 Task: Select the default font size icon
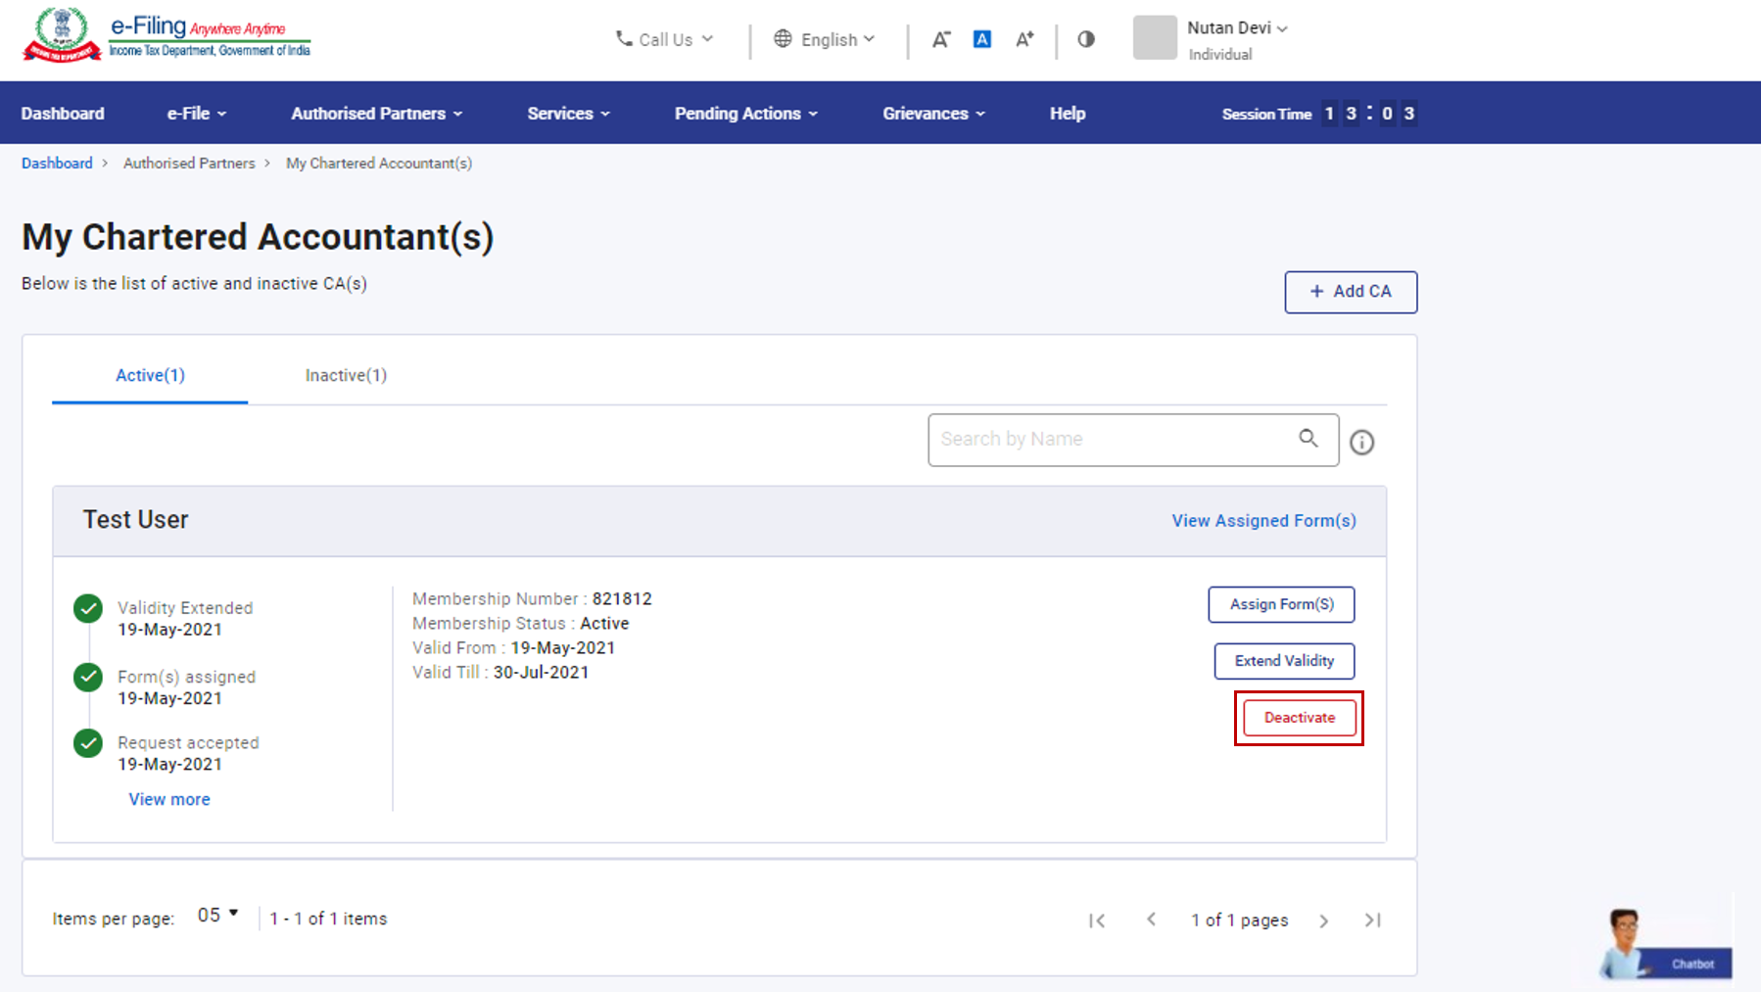click(981, 39)
